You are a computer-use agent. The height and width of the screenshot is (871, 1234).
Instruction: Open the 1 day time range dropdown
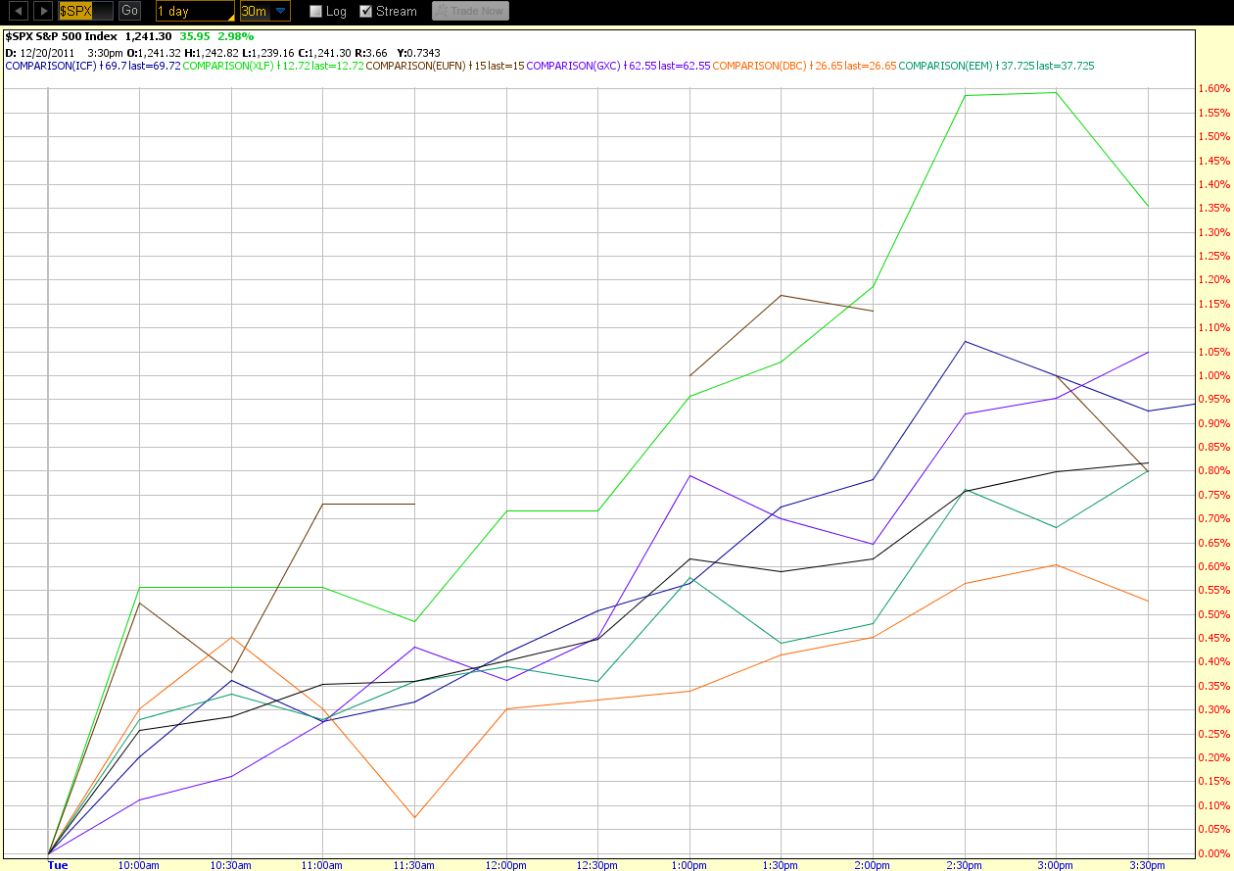click(x=195, y=11)
